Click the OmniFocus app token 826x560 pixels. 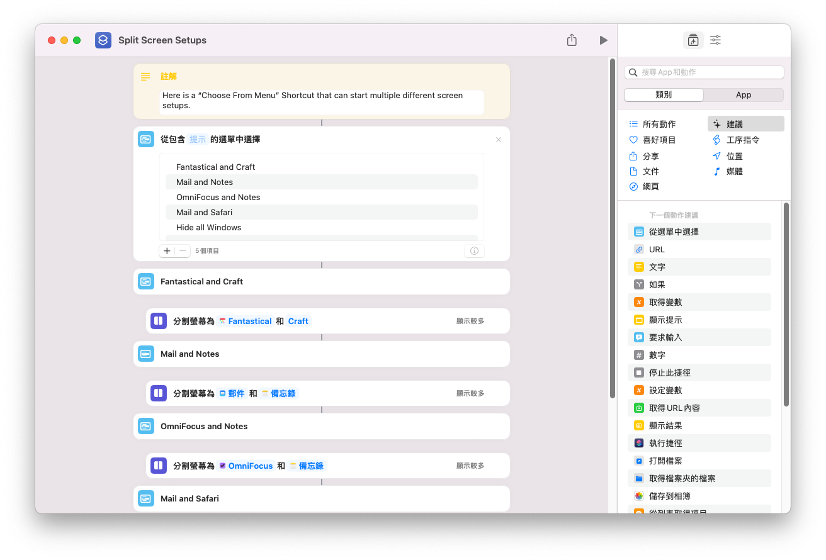[246, 466]
